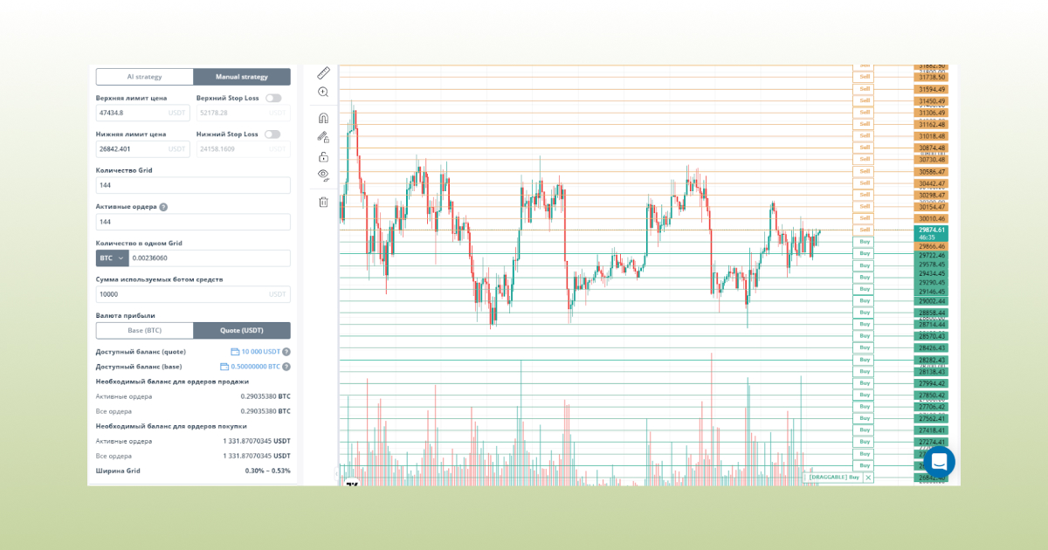The image size is (1048, 550).
Task: Choose Quote (USDT) as profit currency
Action: tap(242, 331)
